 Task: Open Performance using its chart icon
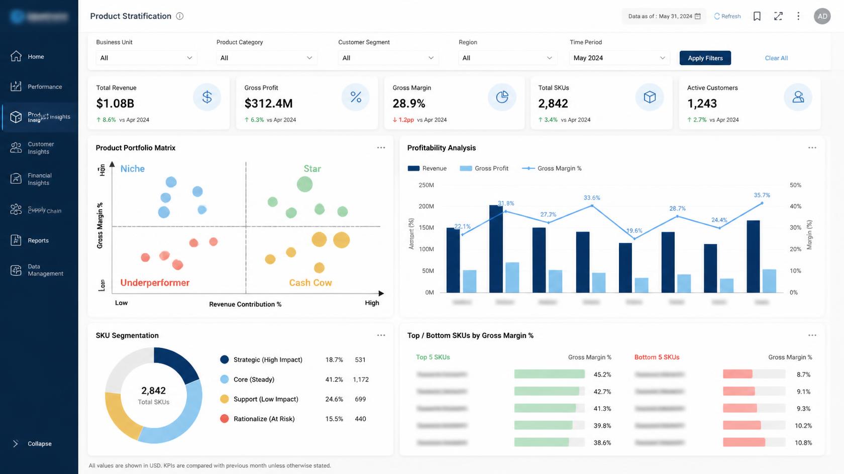pyautogui.click(x=16, y=86)
